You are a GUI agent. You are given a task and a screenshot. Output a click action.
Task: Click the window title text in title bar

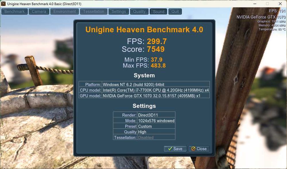44,4
